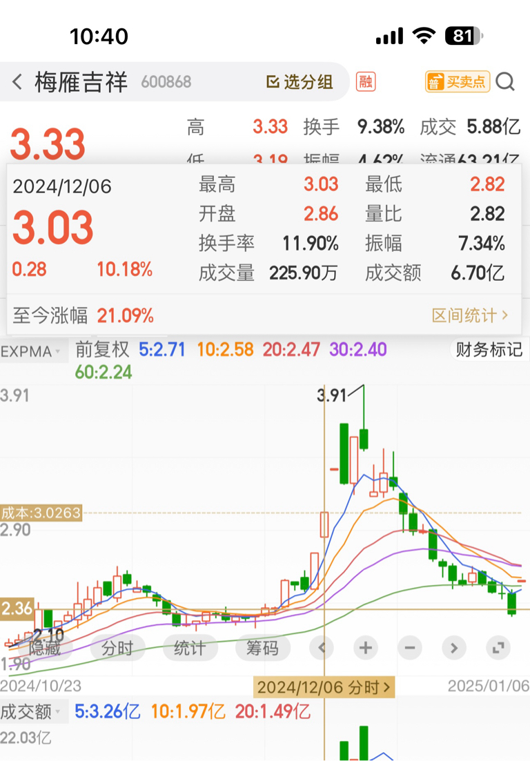The height and width of the screenshot is (761, 530).
Task: Tap the 5:2.71 EXPMA value
Action: [162, 349]
